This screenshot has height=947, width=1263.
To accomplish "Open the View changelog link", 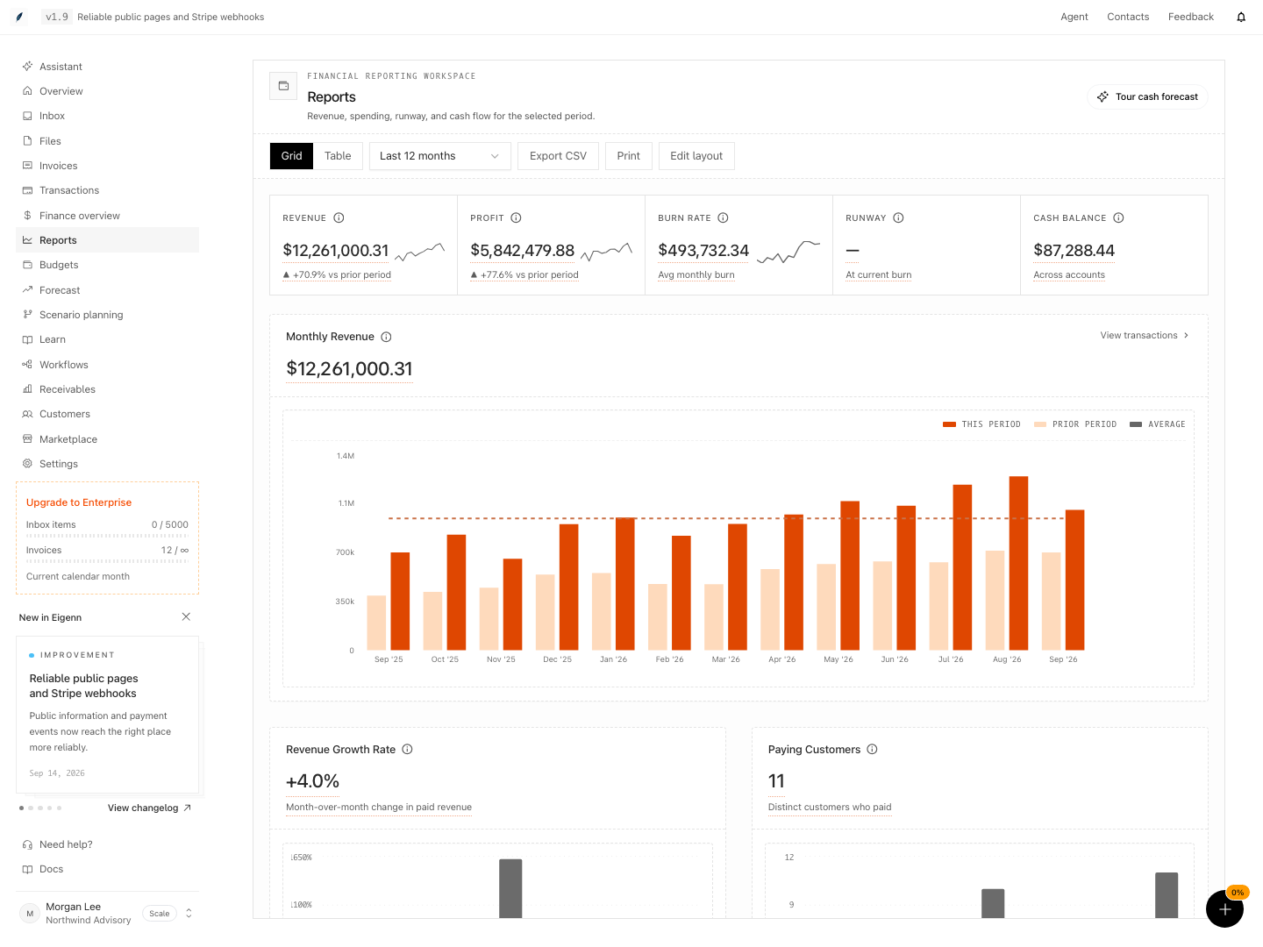I will (149, 808).
